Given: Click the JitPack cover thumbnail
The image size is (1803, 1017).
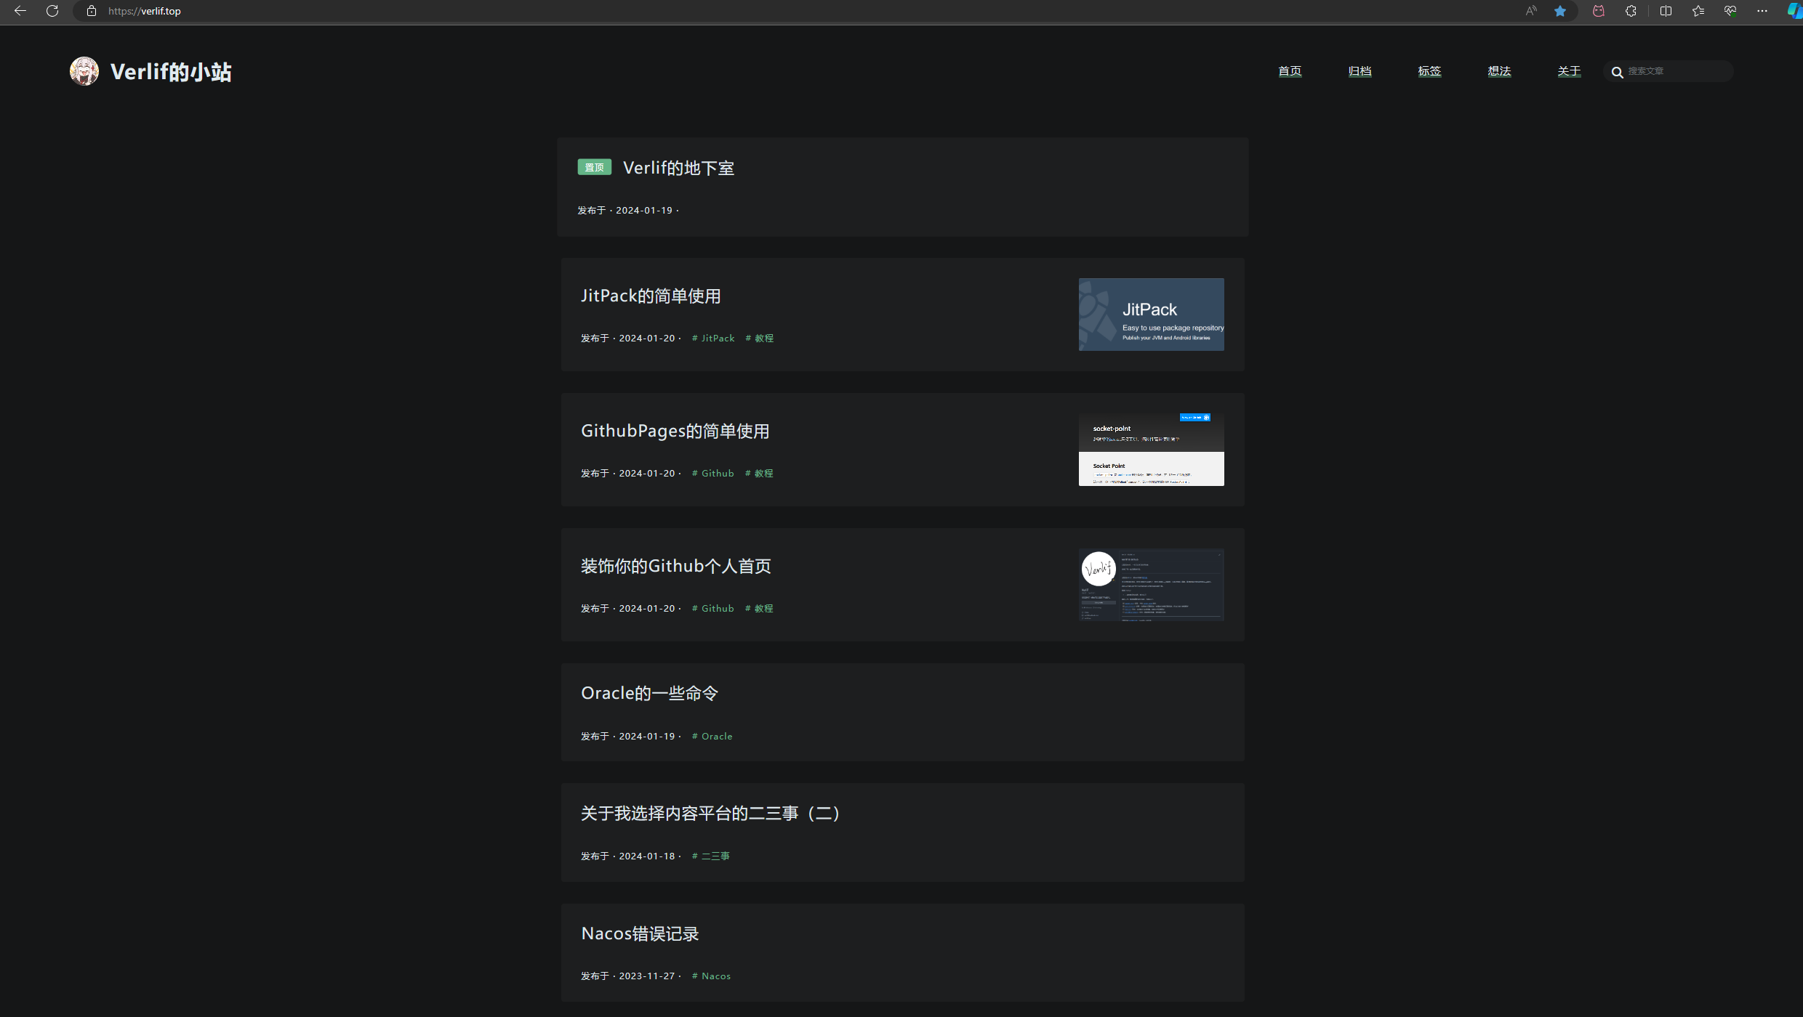Looking at the screenshot, I should tap(1151, 315).
